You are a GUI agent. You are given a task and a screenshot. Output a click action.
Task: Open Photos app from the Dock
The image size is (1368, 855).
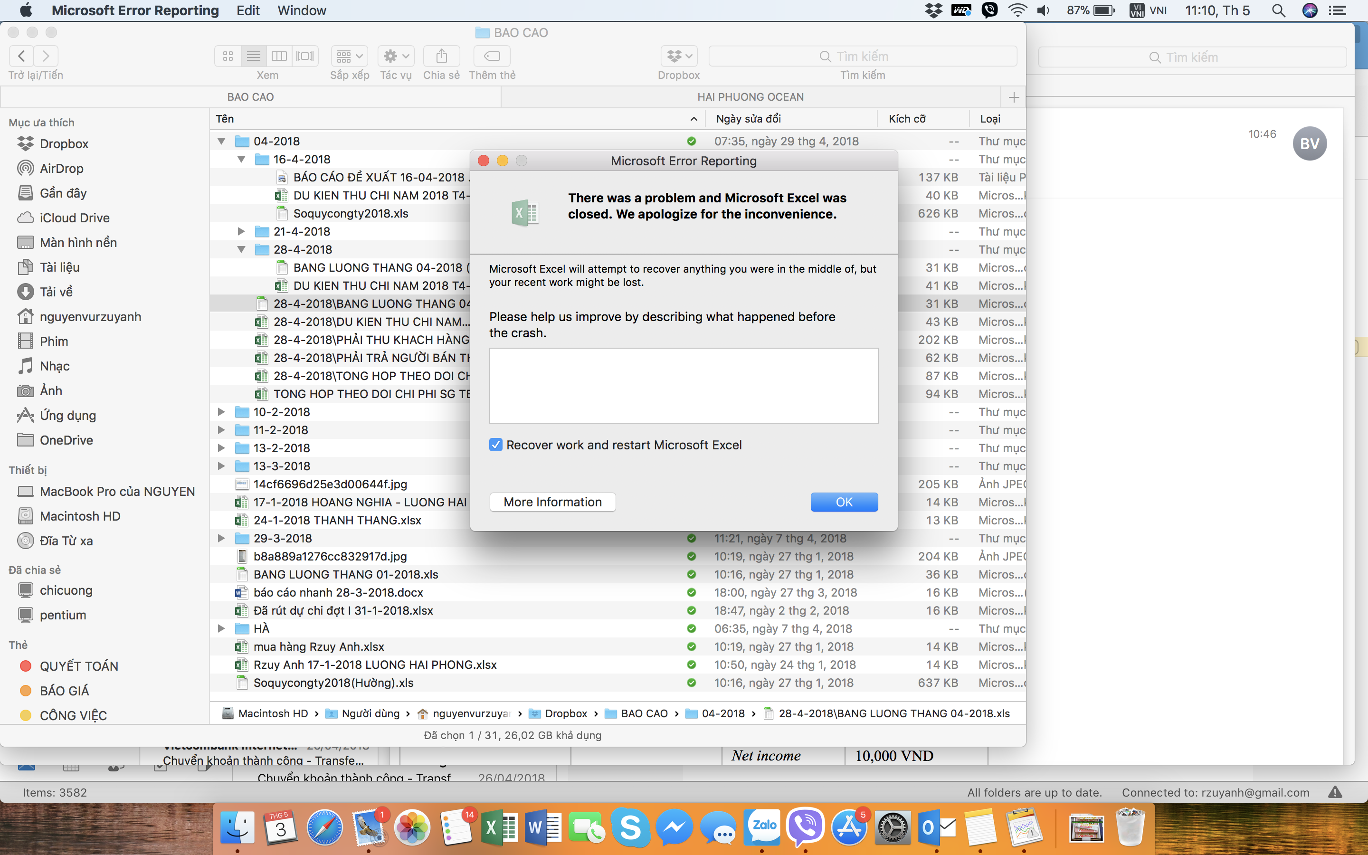tap(412, 827)
